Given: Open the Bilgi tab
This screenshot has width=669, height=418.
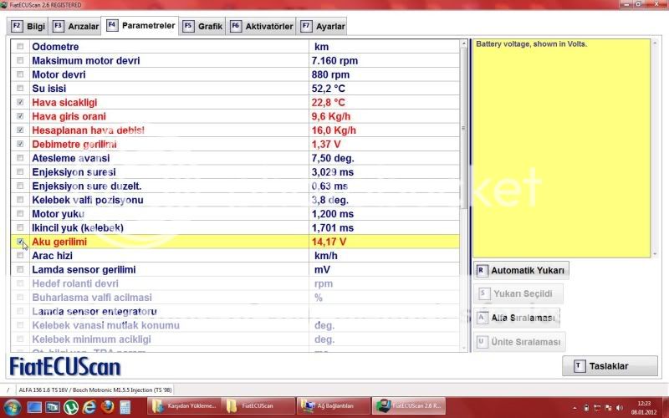Looking at the screenshot, I should tap(28, 27).
